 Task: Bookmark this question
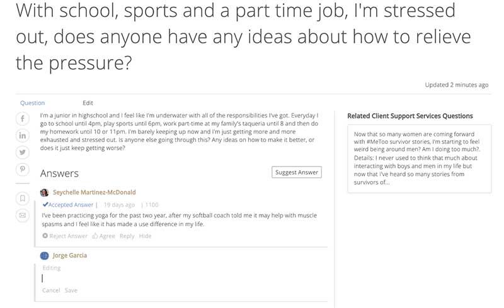23,198
